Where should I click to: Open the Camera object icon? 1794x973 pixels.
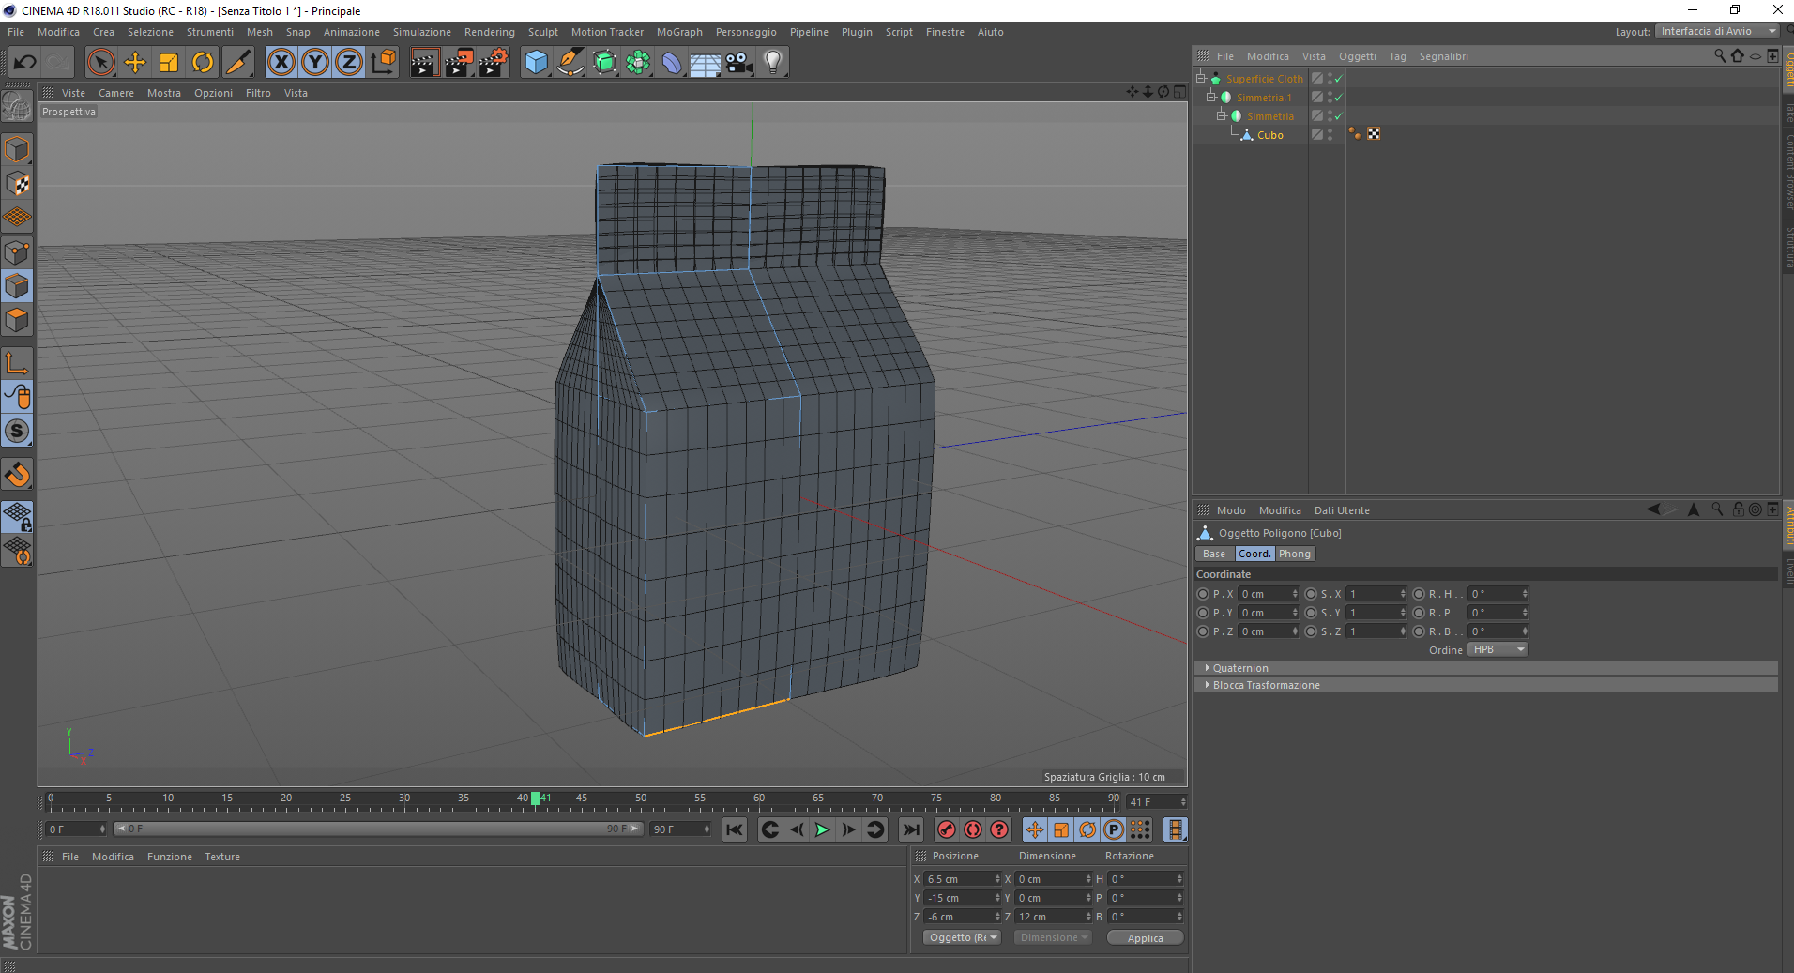pos(738,63)
